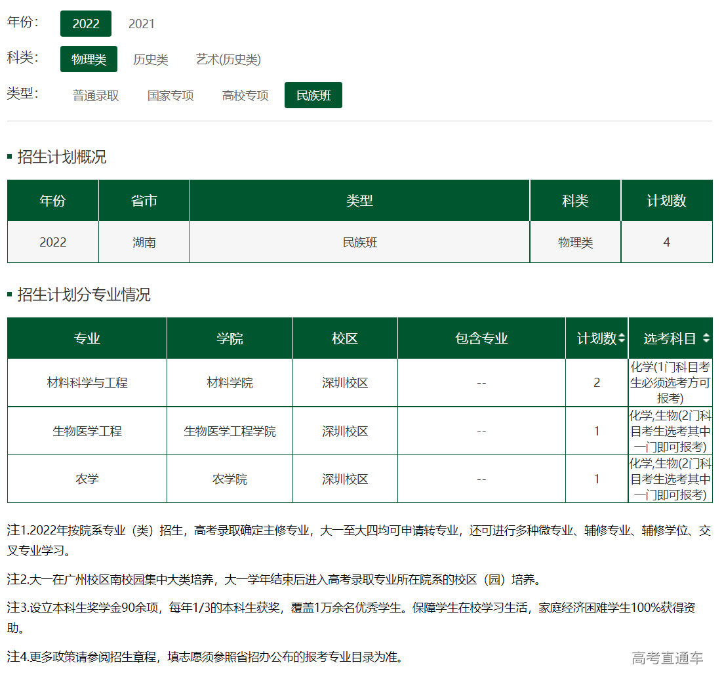Viewport: 722px width, 684px height.
Task: Select the 高校专项 admission type
Action: 244,94
